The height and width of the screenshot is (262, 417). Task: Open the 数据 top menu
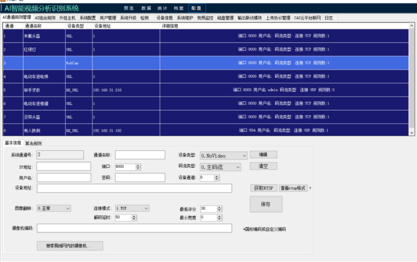(x=146, y=8)
